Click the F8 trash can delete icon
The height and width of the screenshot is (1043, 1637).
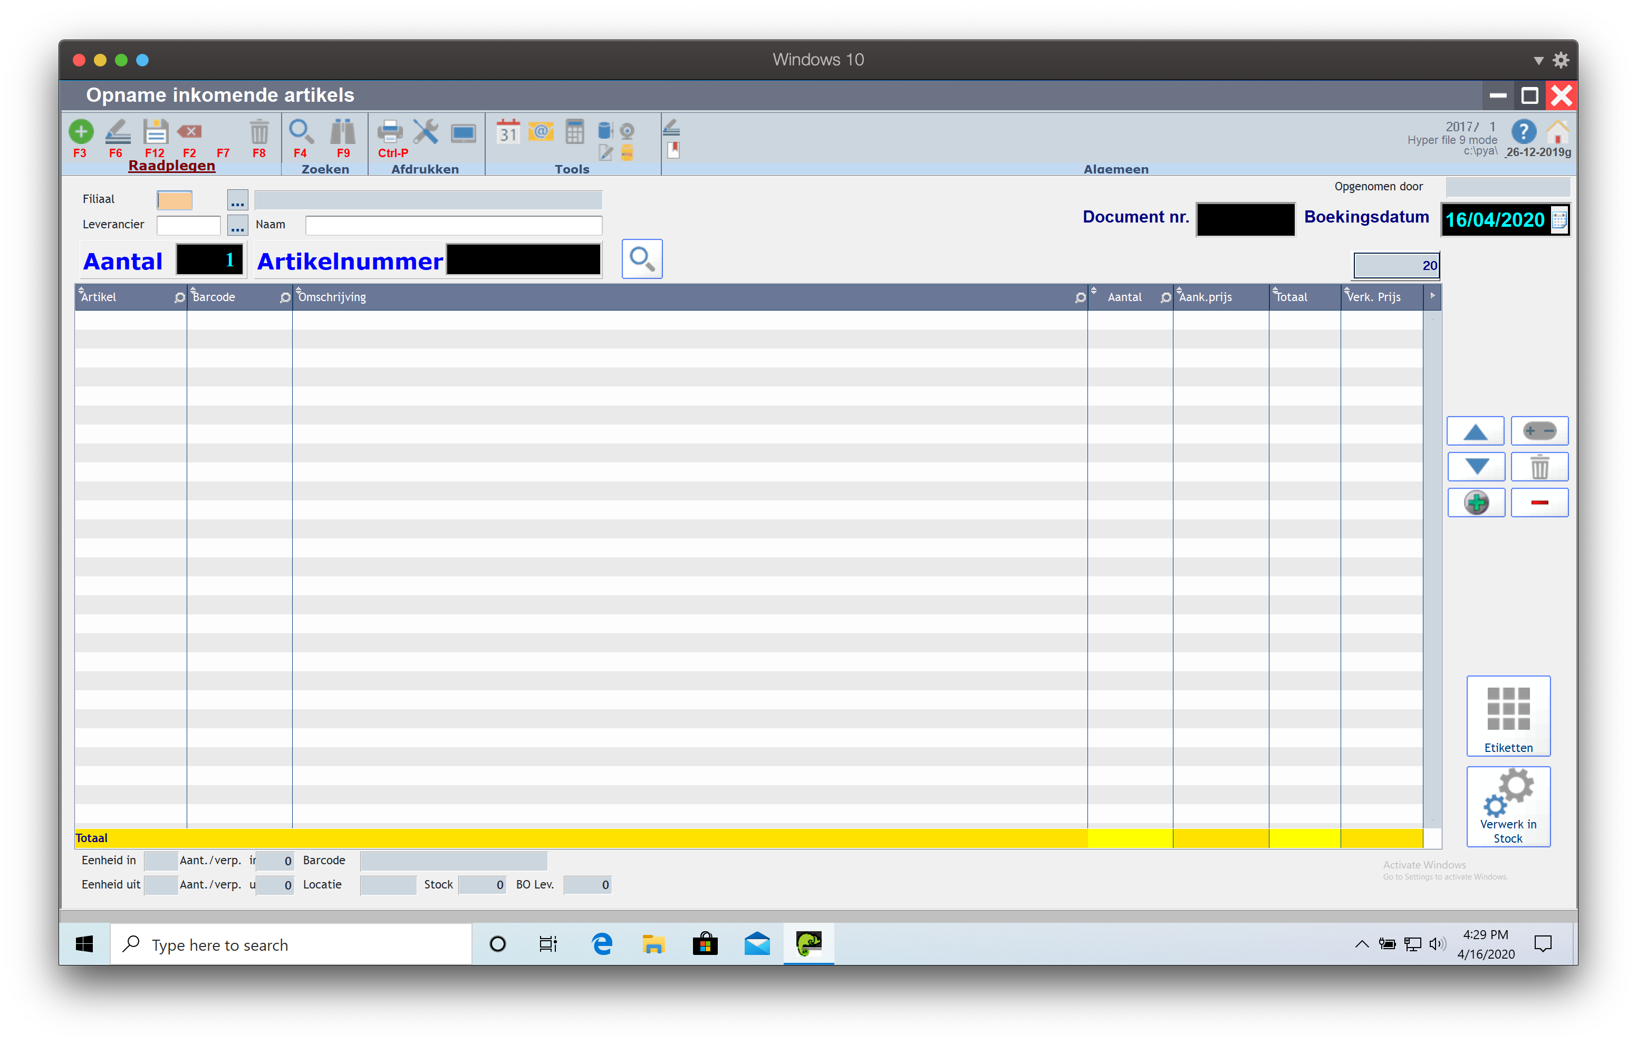coord(259,132)
